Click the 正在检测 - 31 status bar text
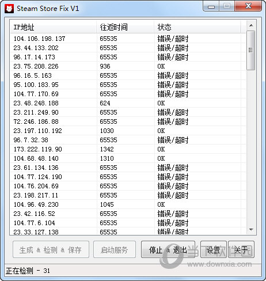The height and width of the screenshot is (281, 266). tap(28, 271)
